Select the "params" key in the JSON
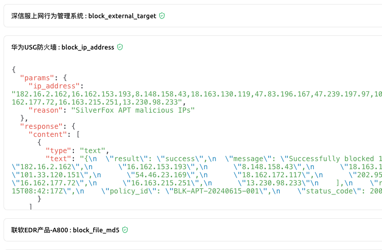 (x=37, y=78)
